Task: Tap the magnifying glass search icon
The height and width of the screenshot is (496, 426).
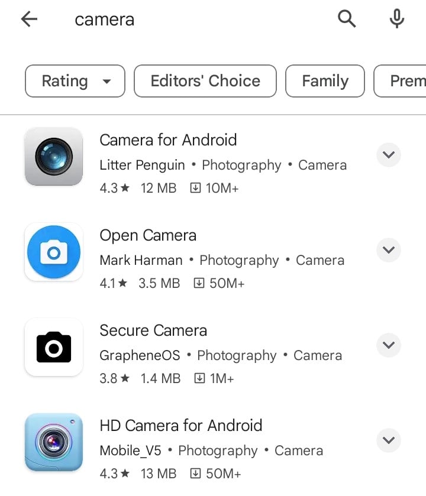Action: pyautogui.click(x=347, y=19)
